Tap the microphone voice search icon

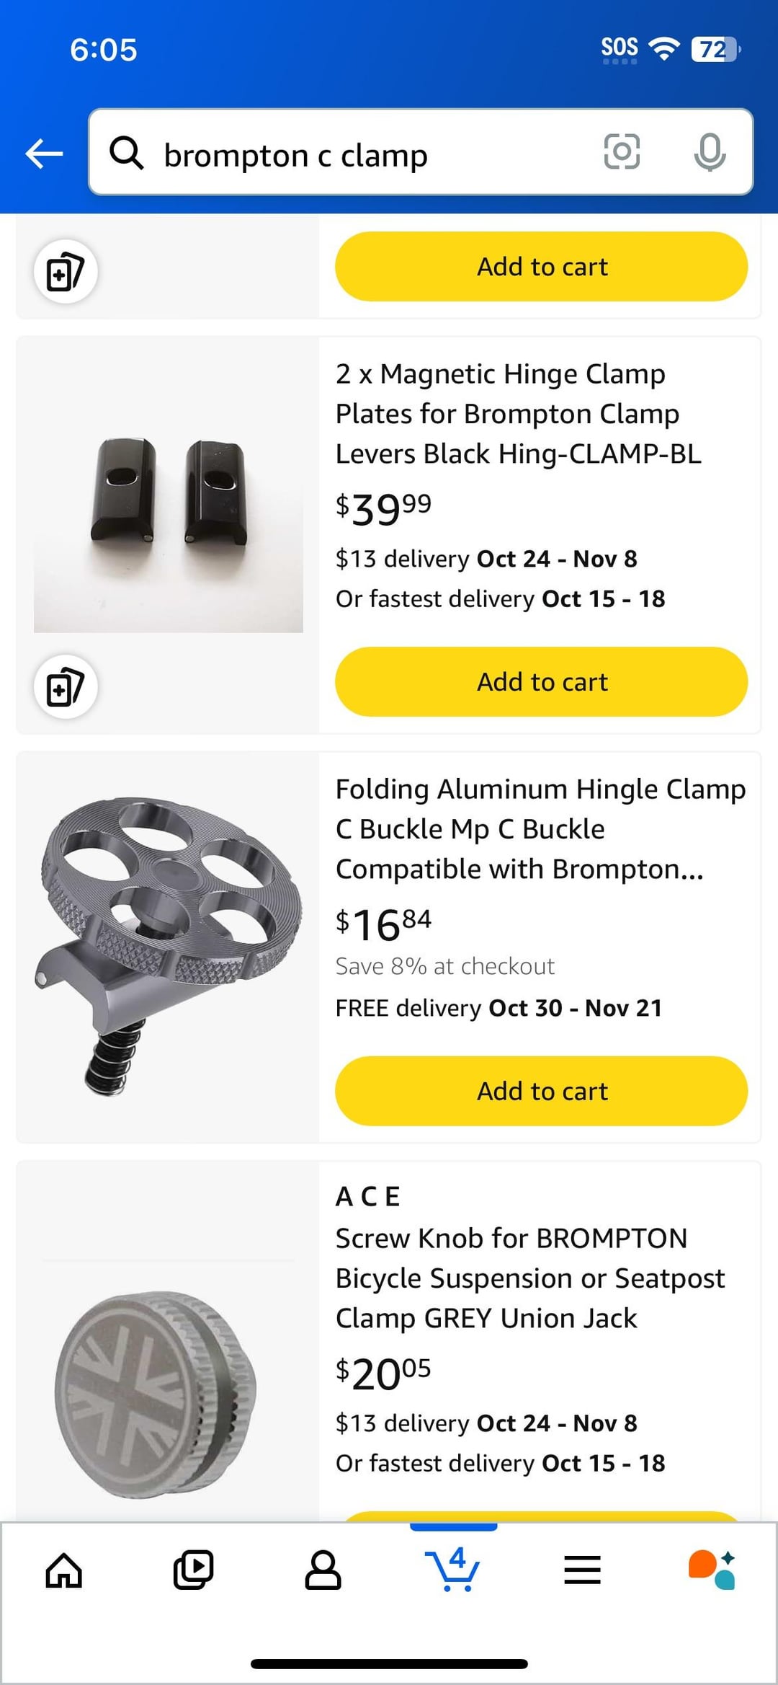click(x=710, y=151)
